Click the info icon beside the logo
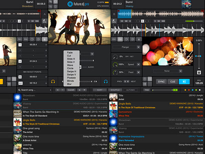Screen dimensions: 205x154 tap(55, 7)
